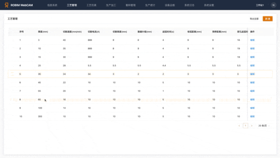Open the 20条/页 page size dropdown
280x158 pixels.
(x=264, y=126)
